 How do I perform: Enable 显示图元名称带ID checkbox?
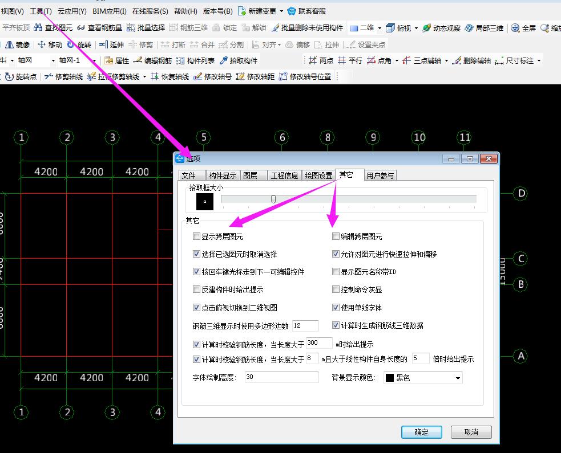336,271
